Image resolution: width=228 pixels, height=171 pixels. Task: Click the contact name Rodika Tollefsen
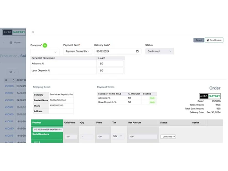pos(58,100)
